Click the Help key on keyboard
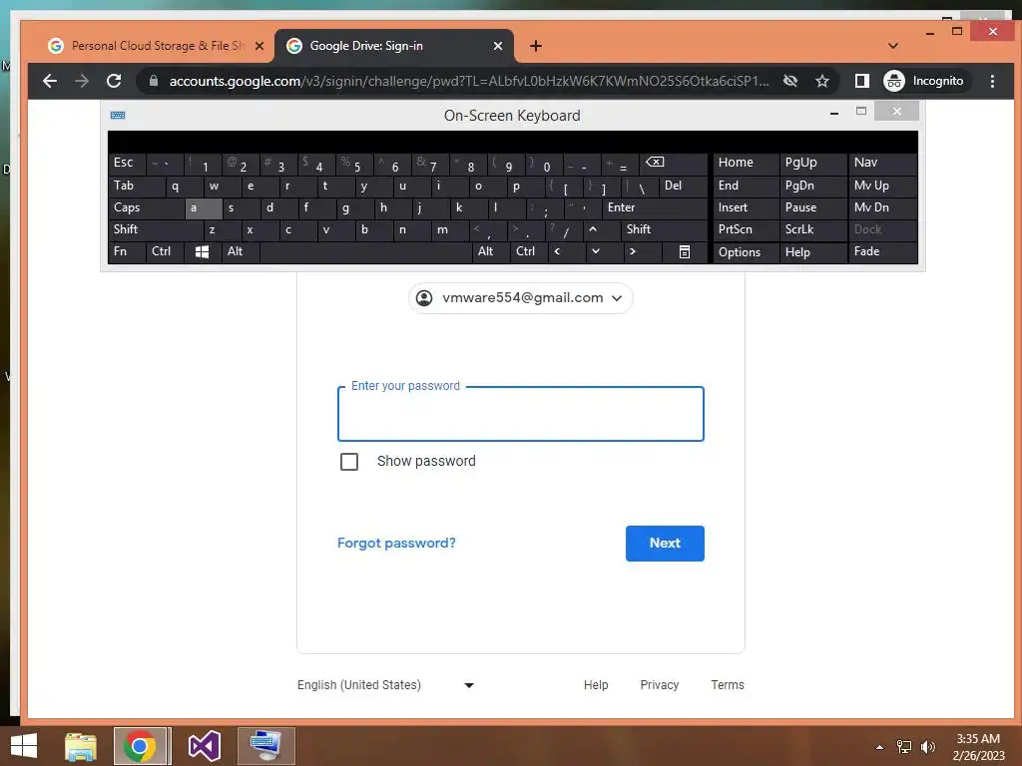Screen dimensions: 1022x766 812,252
